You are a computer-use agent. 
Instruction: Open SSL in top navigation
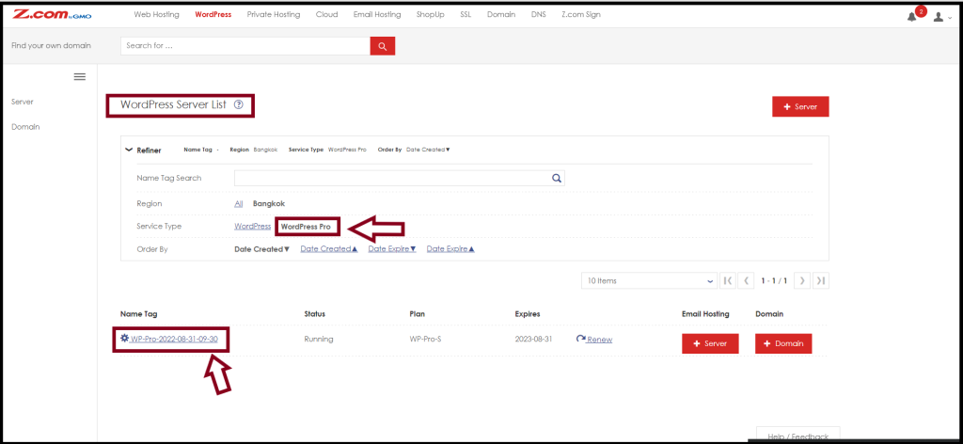466,15
